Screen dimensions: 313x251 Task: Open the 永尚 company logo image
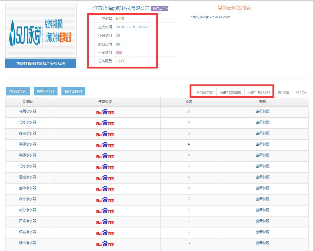point(41,30)
